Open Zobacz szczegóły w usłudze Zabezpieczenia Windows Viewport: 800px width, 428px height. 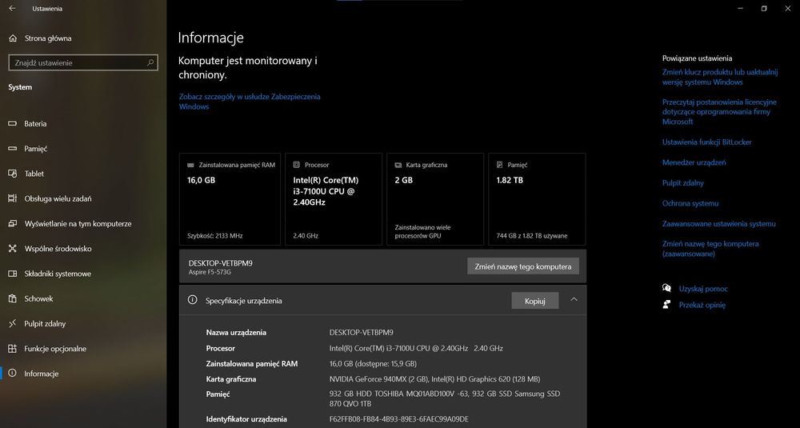pyautogui.click(x=250, y=102)
